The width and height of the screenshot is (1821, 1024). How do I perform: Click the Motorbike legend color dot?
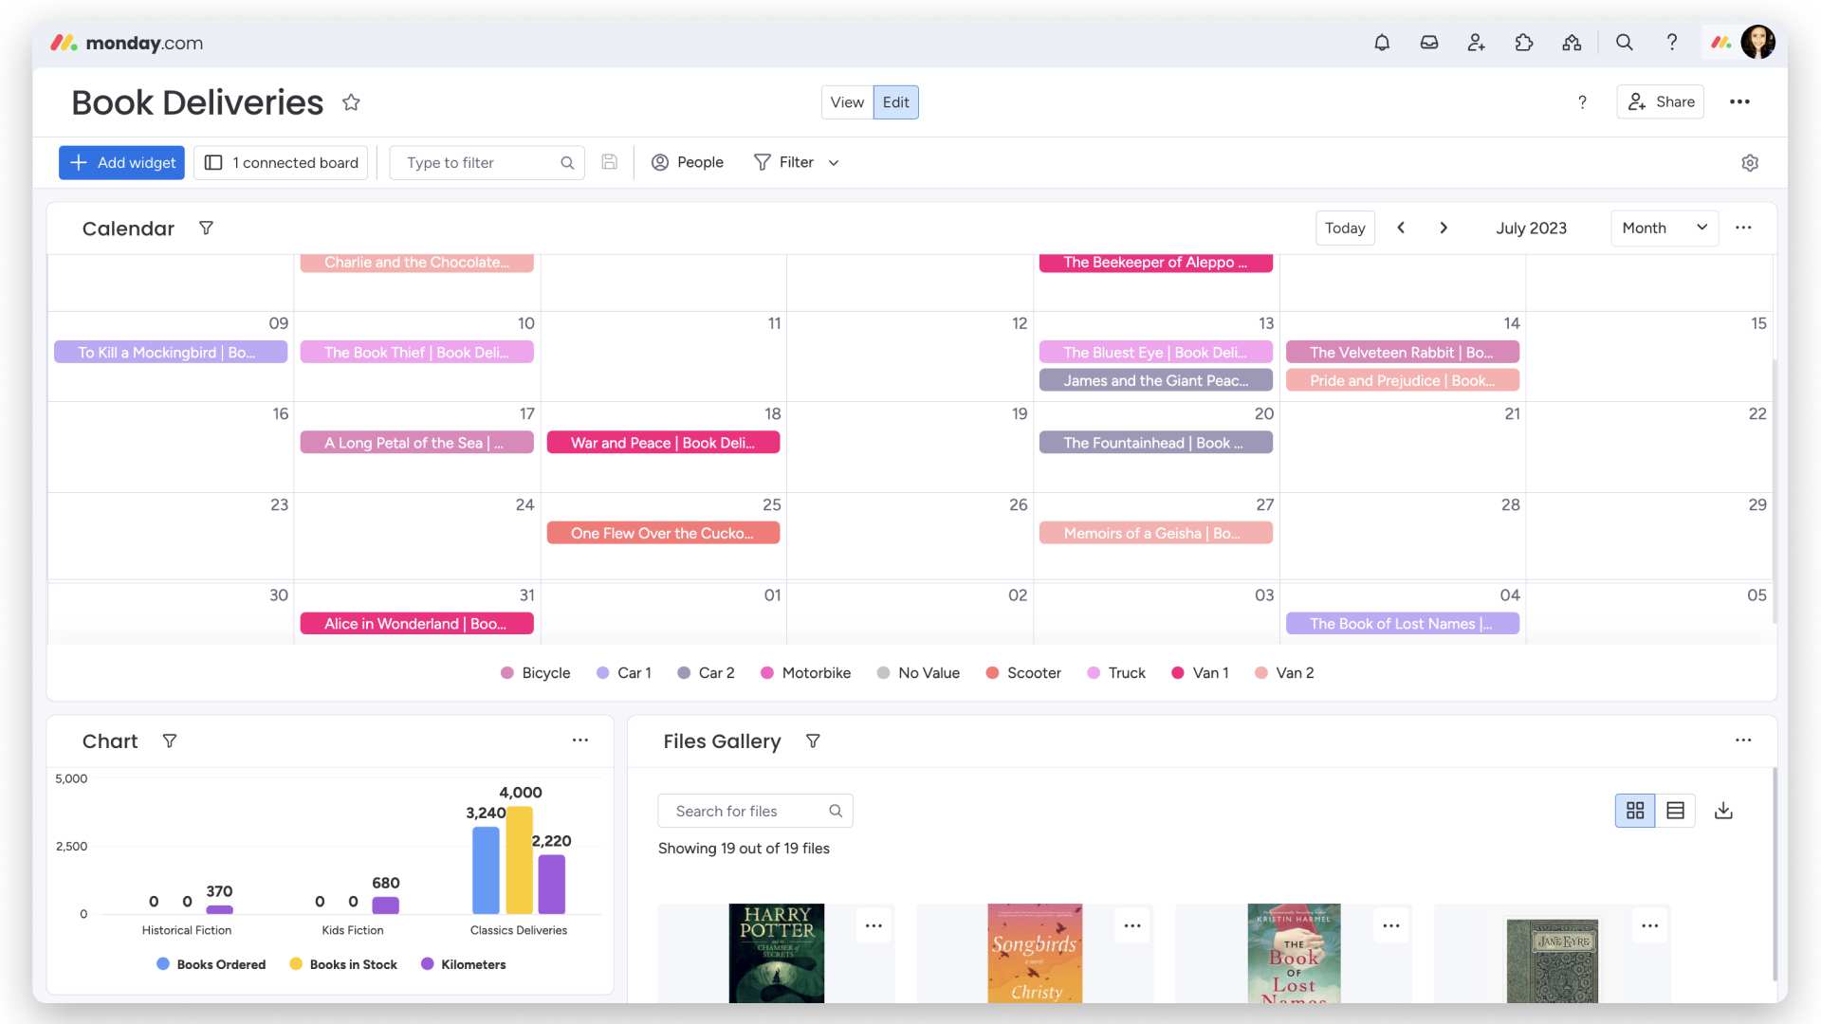pos(767,673)
